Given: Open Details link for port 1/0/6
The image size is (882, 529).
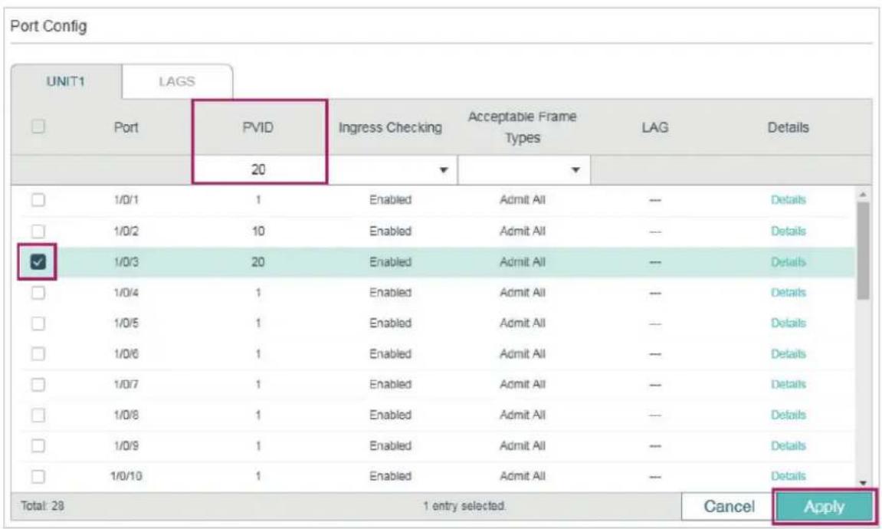Looking at the screenshot, I should coord(788,353).
